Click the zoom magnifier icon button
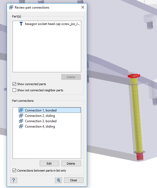157x188 pixels. (x=58, y=180)
